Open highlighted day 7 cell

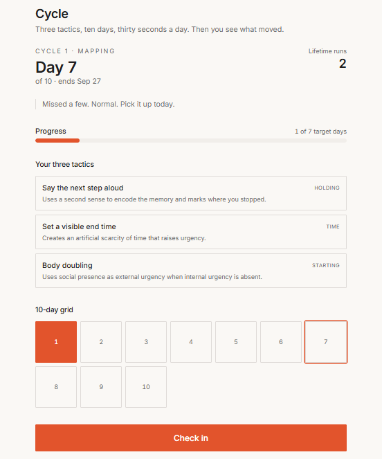point(326,342)
